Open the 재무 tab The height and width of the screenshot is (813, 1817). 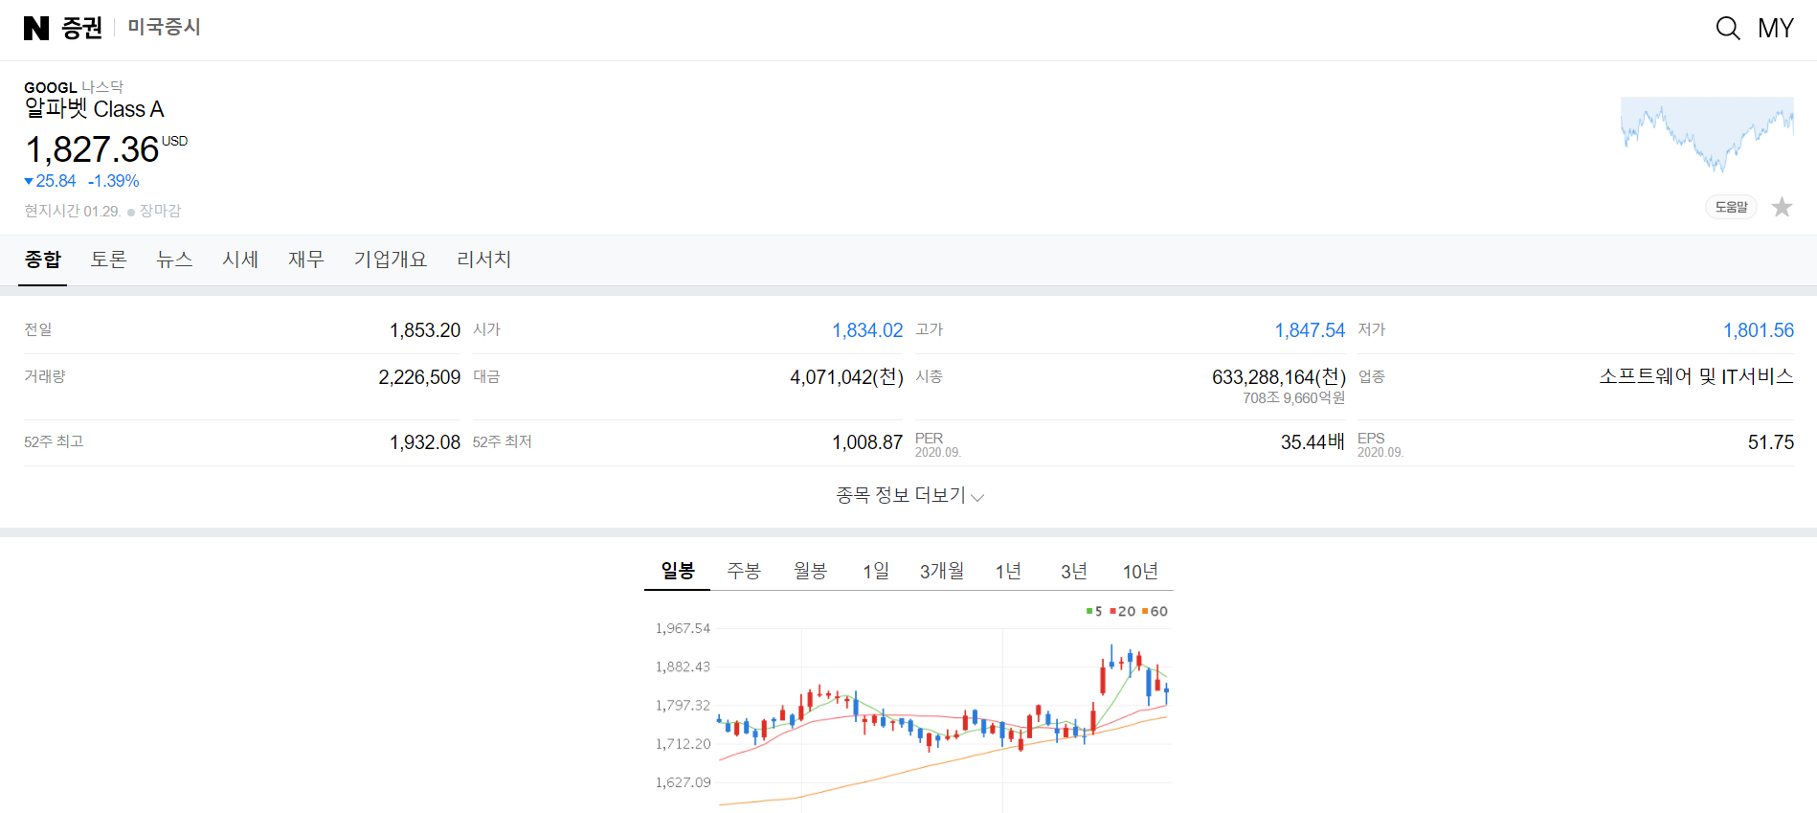coord(306,260)
